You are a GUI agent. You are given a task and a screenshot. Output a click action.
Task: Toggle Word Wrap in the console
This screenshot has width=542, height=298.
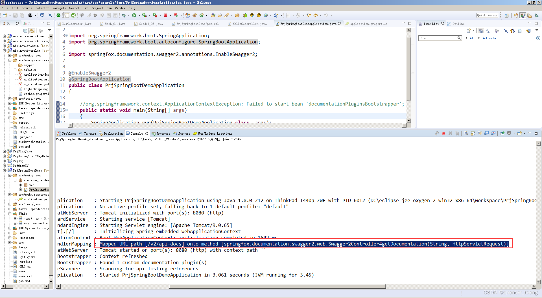[x=480, y=133]
